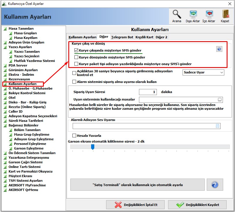Click the icon beside Caller ID
The image size is (235, 212).
point(5,111)
